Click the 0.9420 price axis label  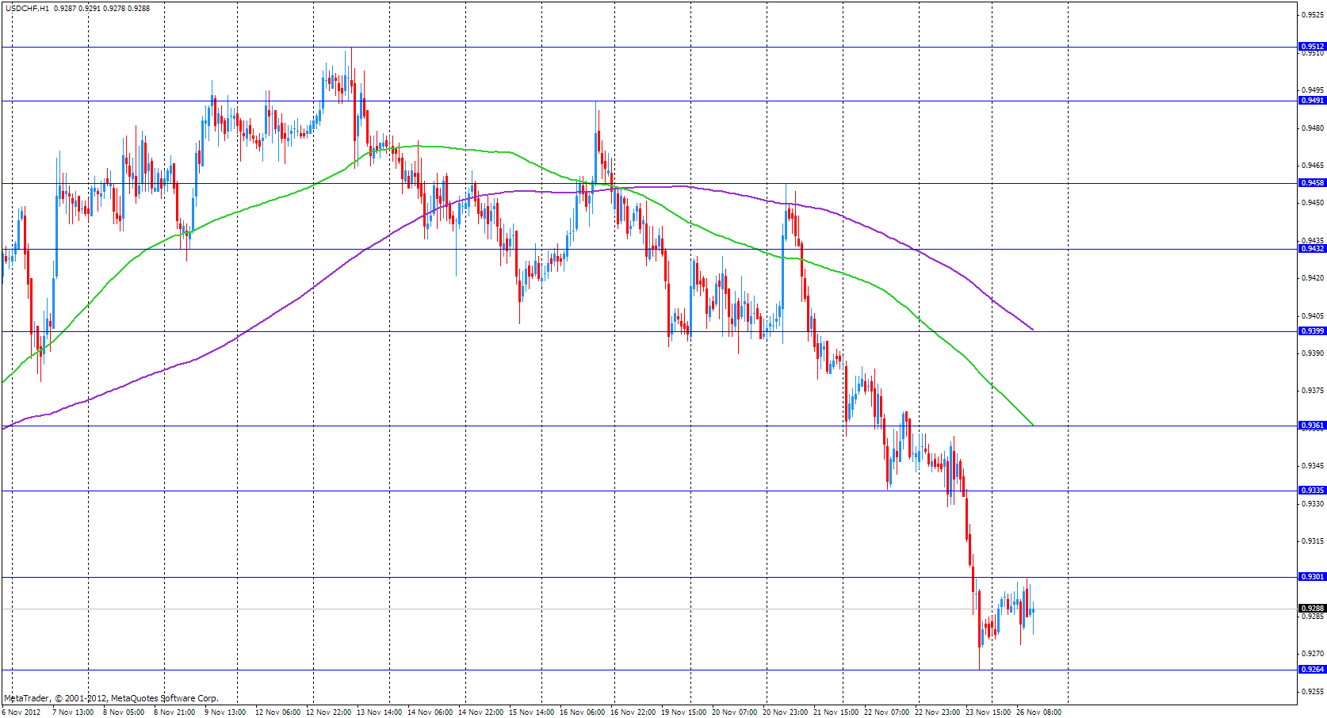click(x=1314, y=278)
